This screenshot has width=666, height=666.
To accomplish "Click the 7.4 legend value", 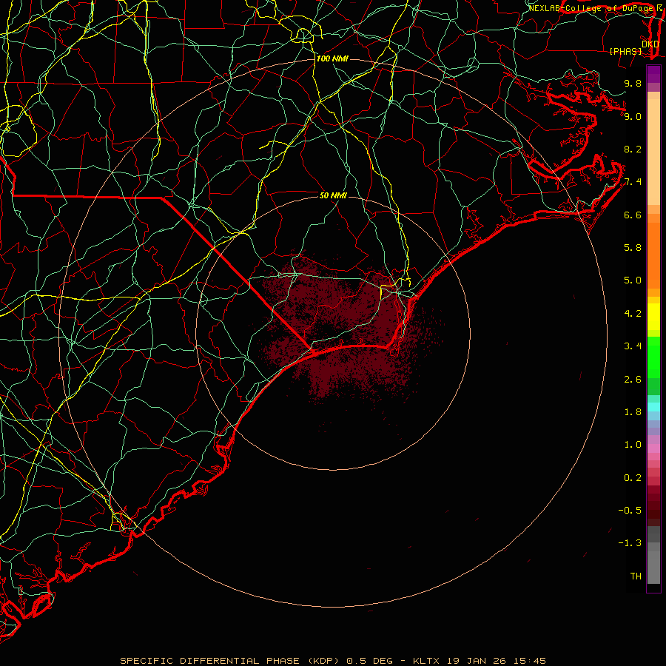I will pyautogui.click(x=633, y=182).
